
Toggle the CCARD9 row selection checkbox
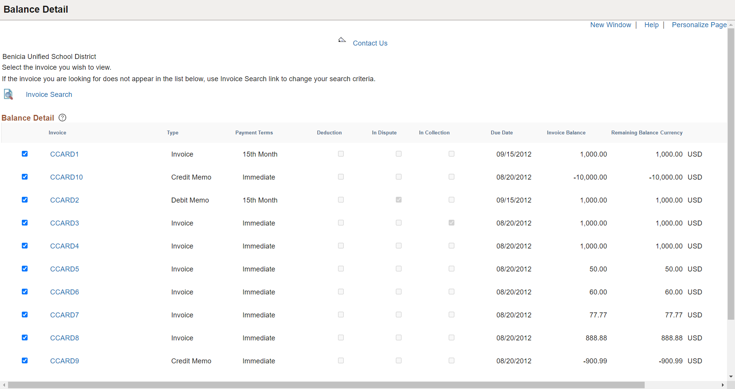[x=25, y=361]
